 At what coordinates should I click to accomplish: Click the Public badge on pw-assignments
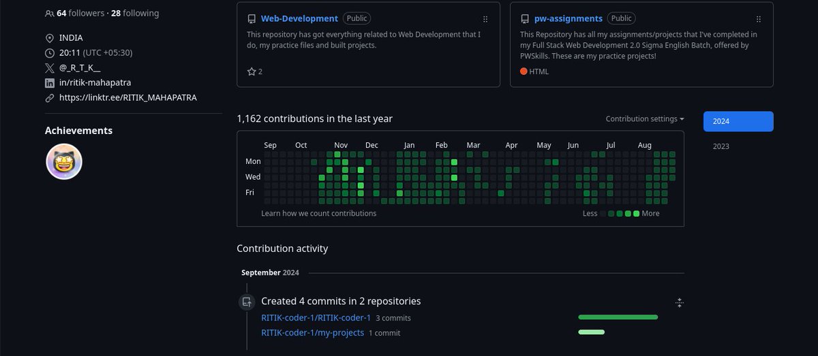(622, 18)
